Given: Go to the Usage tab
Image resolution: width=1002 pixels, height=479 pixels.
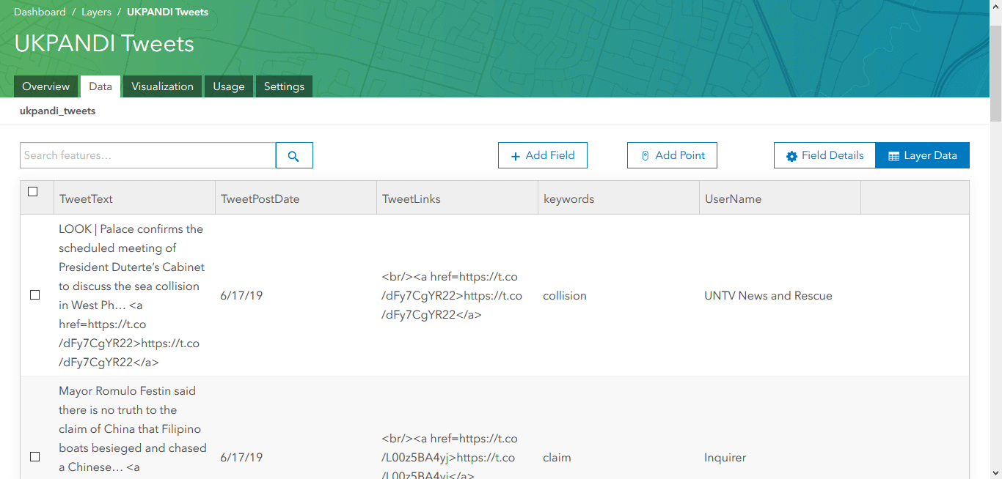Looking at the screenshot, I should click(229, 86).
